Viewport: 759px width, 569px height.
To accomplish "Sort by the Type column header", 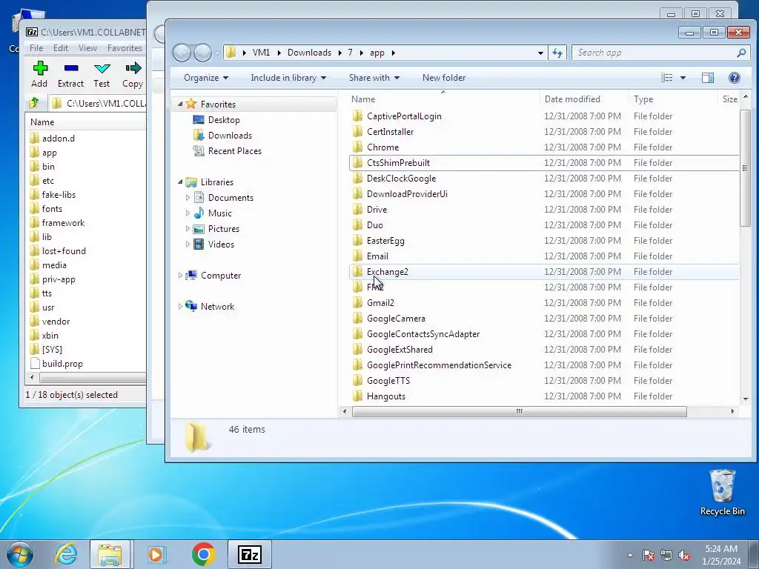I will [673, 99].
